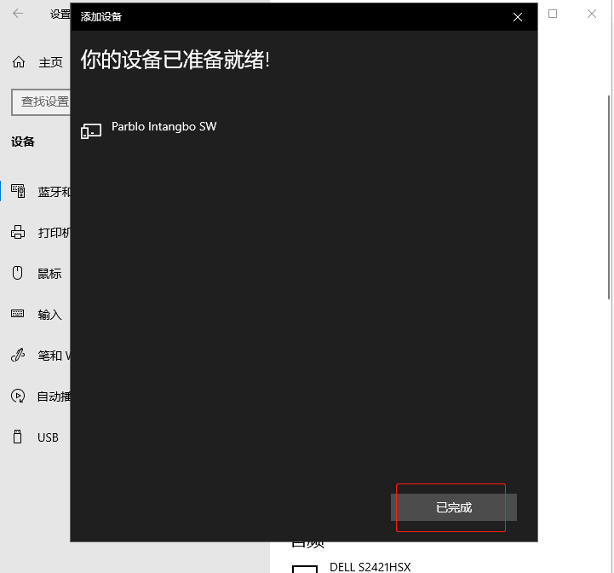Maximize the Settings window

[x=553, y=14]
